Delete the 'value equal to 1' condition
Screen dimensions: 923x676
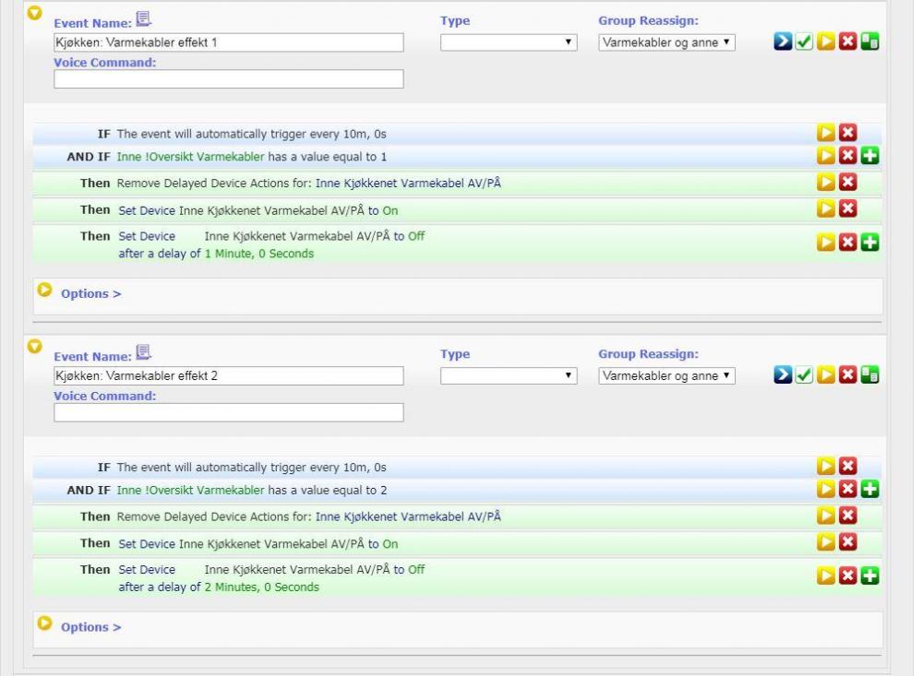(846, 157)
